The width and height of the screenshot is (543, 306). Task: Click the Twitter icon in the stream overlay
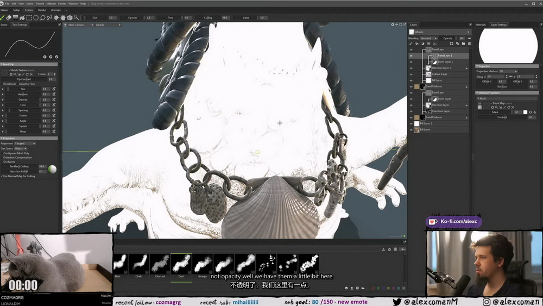[x=397, y=302]
